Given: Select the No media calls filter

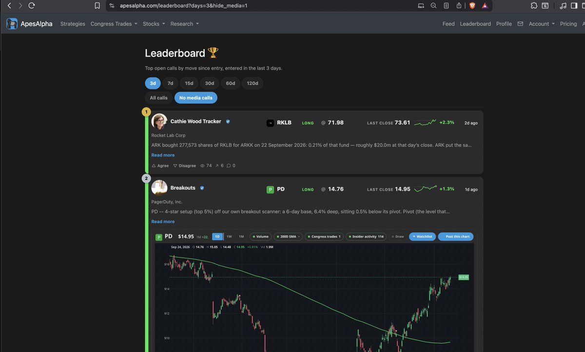Looking at the screenshot, I should 196,98.
